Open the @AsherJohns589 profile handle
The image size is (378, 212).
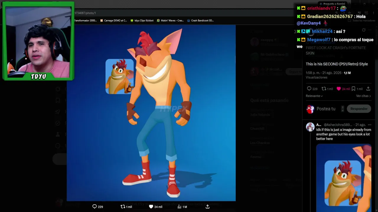[338, 125]
